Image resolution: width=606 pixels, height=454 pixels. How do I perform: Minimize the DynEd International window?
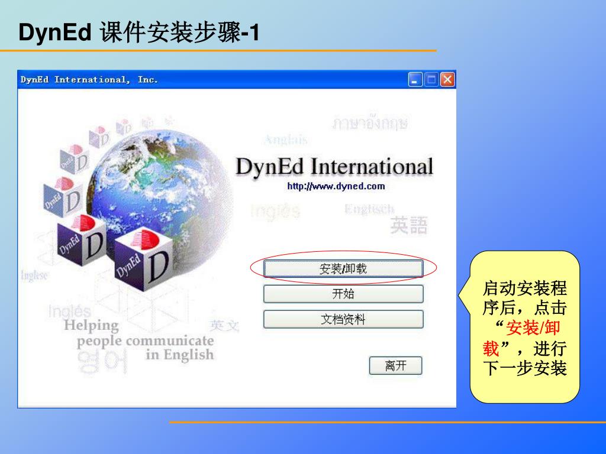(415, 80)
